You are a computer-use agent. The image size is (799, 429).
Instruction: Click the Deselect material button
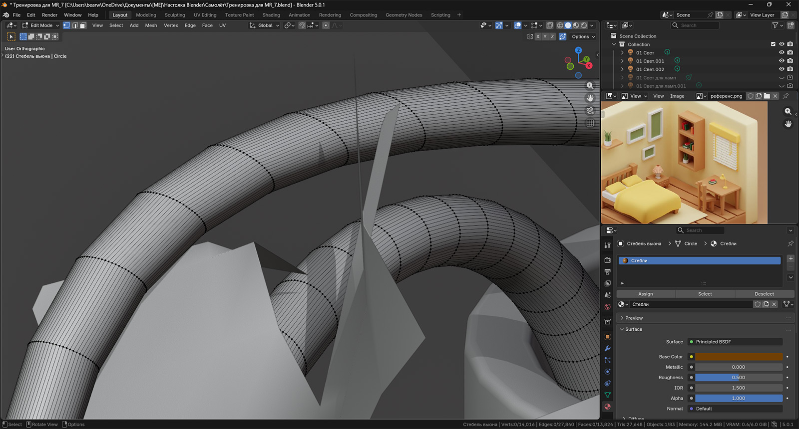point(764,294)
